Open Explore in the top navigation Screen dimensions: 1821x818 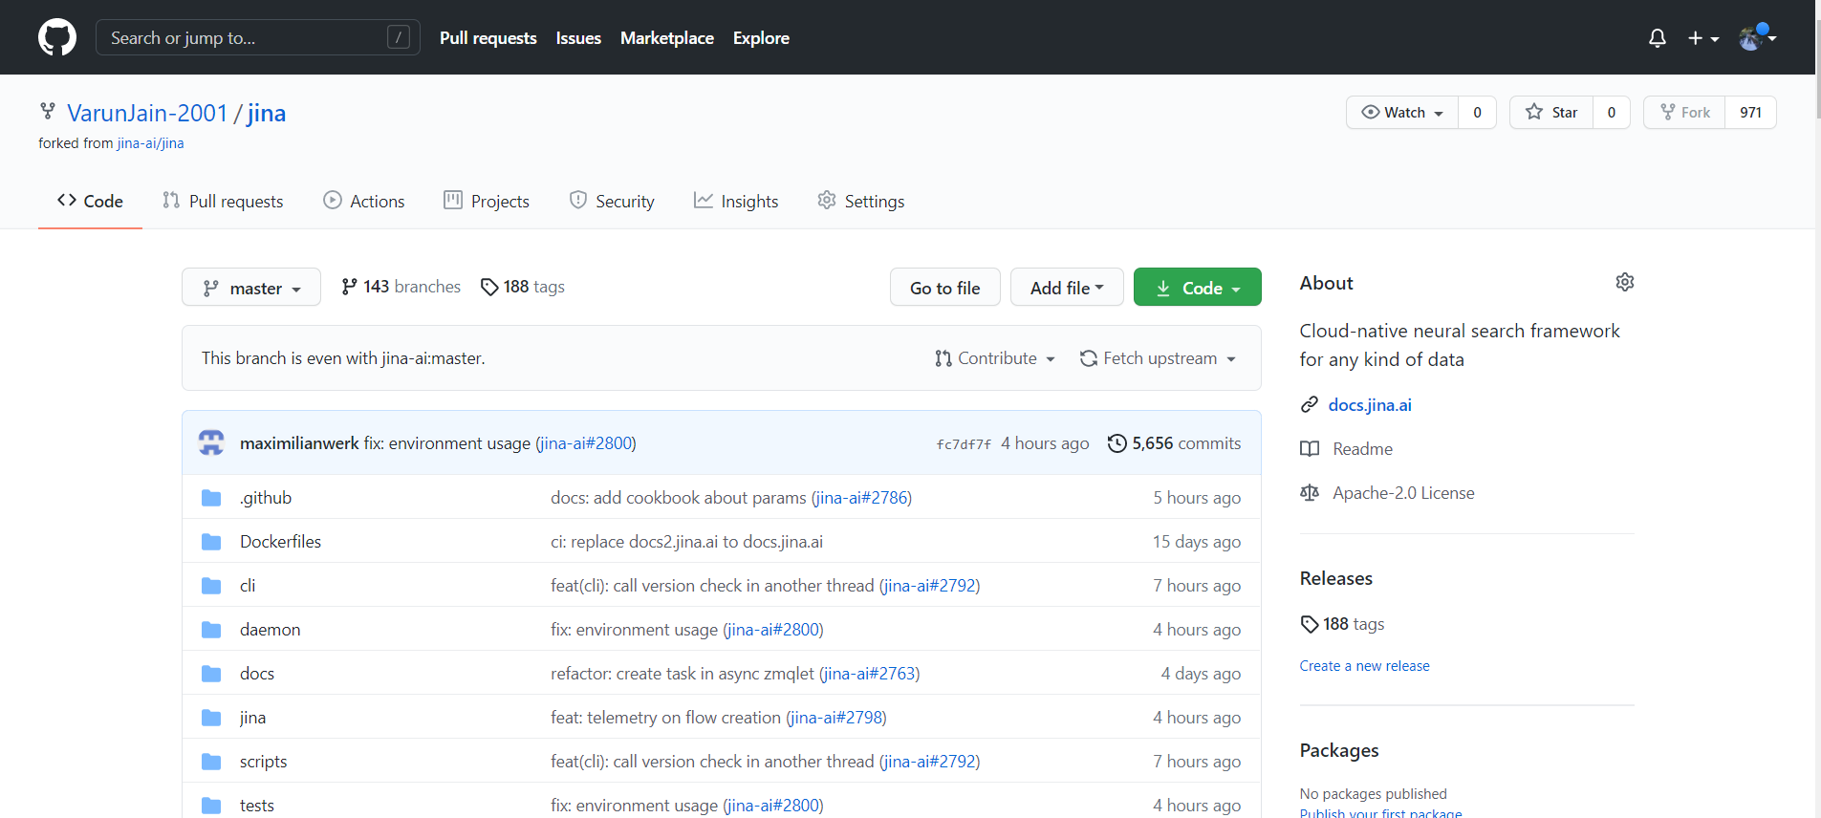click(x=761, y=38)
